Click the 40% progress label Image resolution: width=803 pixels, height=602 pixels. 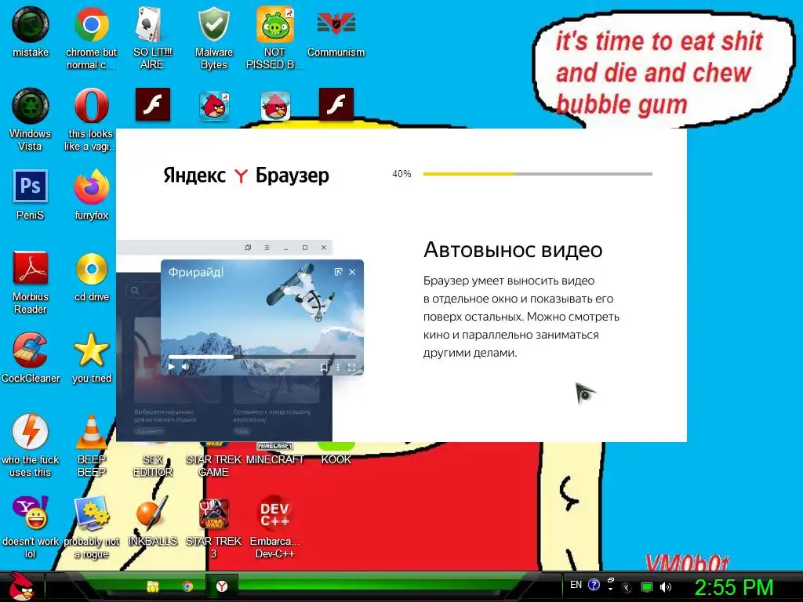point(401,174)
